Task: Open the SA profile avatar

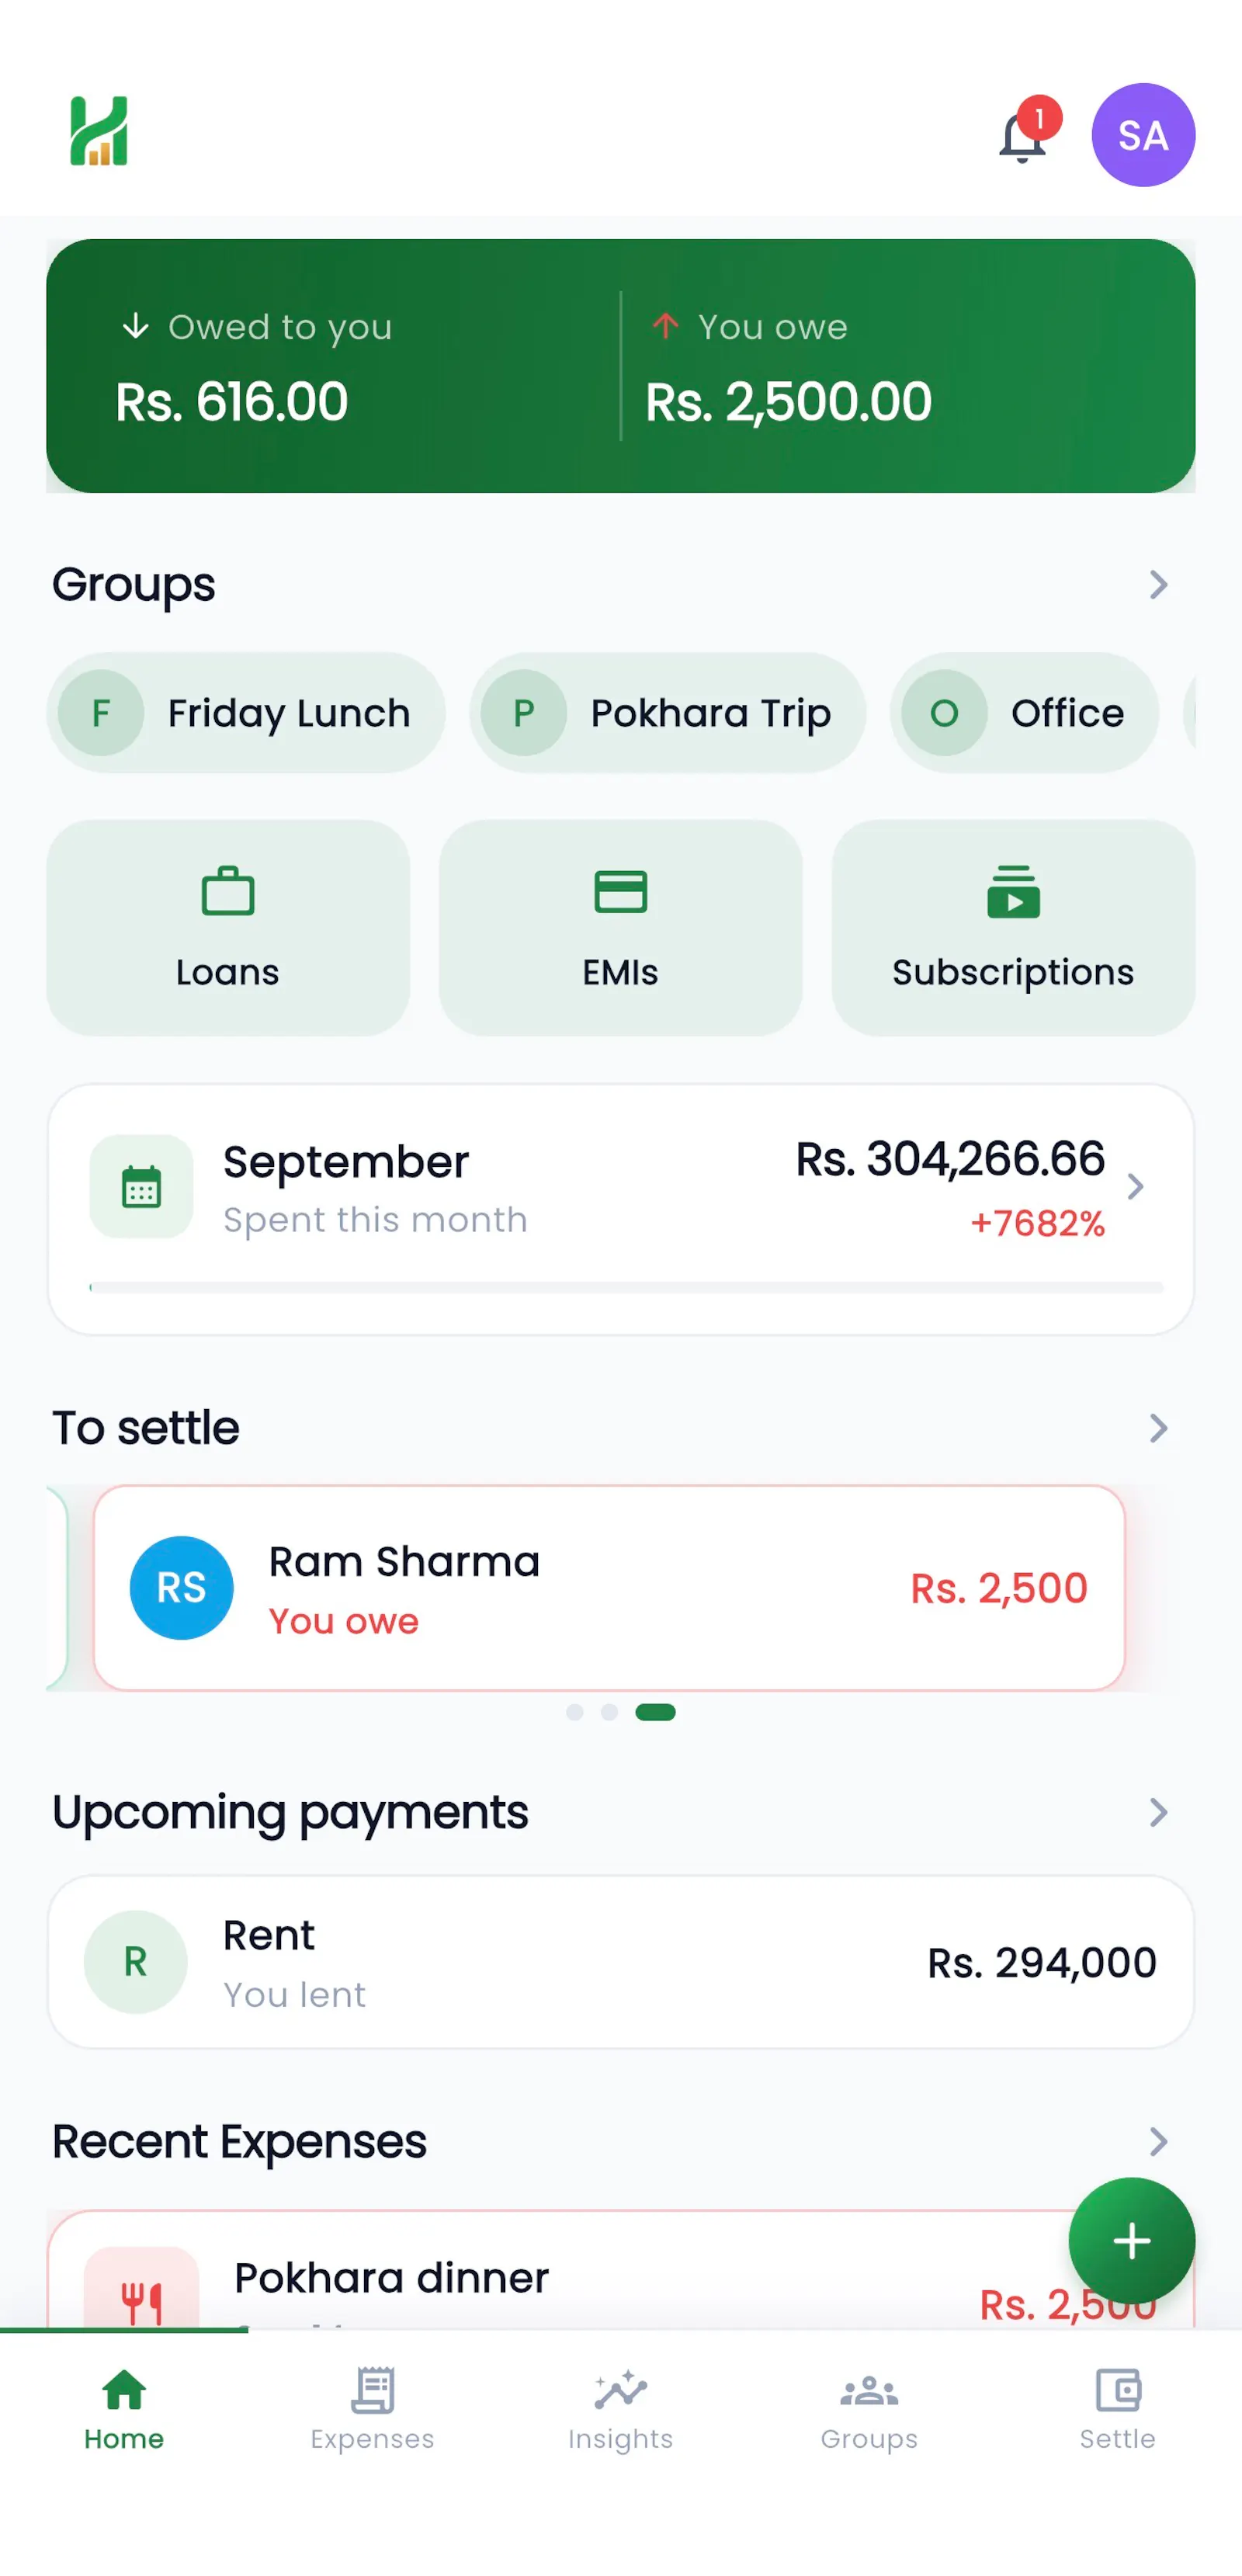Action: click(1143, 135)
